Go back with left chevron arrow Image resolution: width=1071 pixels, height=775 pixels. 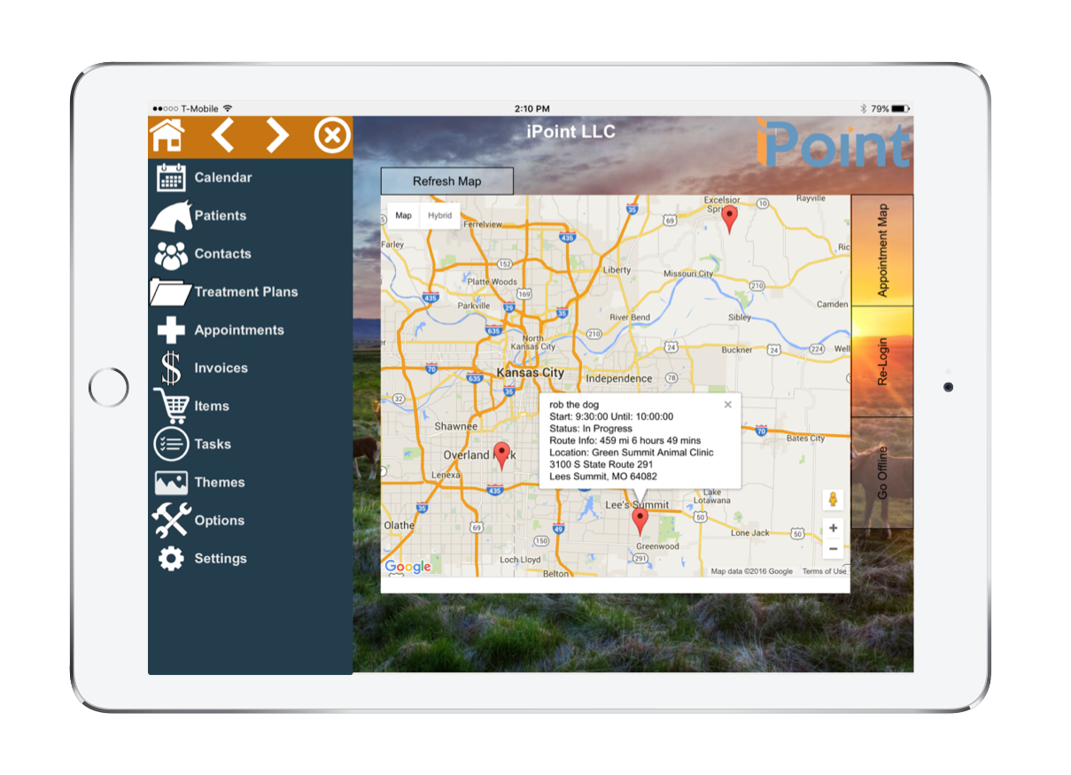[223, 136]
